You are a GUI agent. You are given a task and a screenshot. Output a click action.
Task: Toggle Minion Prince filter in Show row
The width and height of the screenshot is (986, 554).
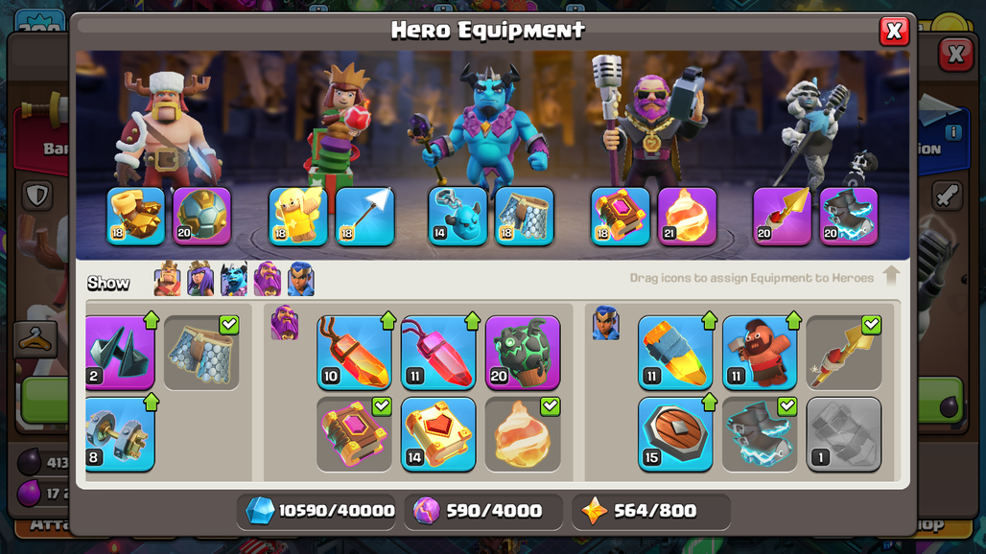point(234,279)
